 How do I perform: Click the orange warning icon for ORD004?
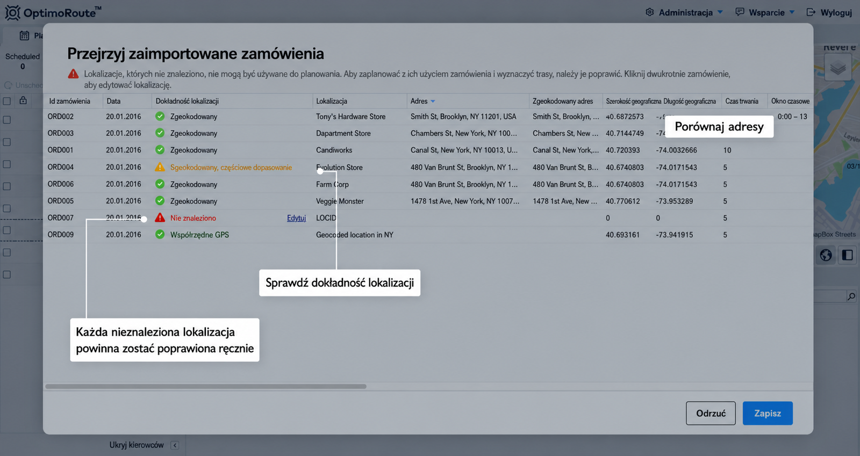(160, 167)
